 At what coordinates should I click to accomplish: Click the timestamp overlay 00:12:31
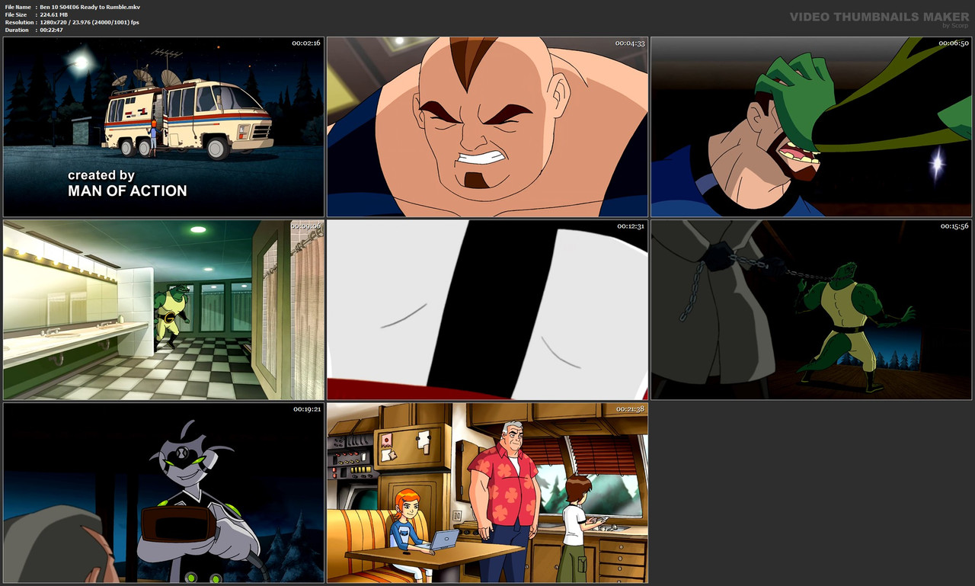point(629,226)
